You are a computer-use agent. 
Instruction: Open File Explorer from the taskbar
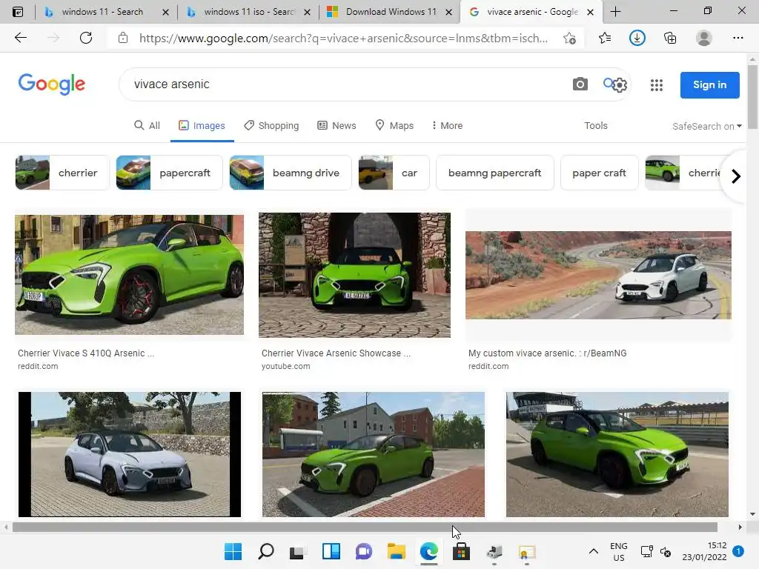coord(397,551)
